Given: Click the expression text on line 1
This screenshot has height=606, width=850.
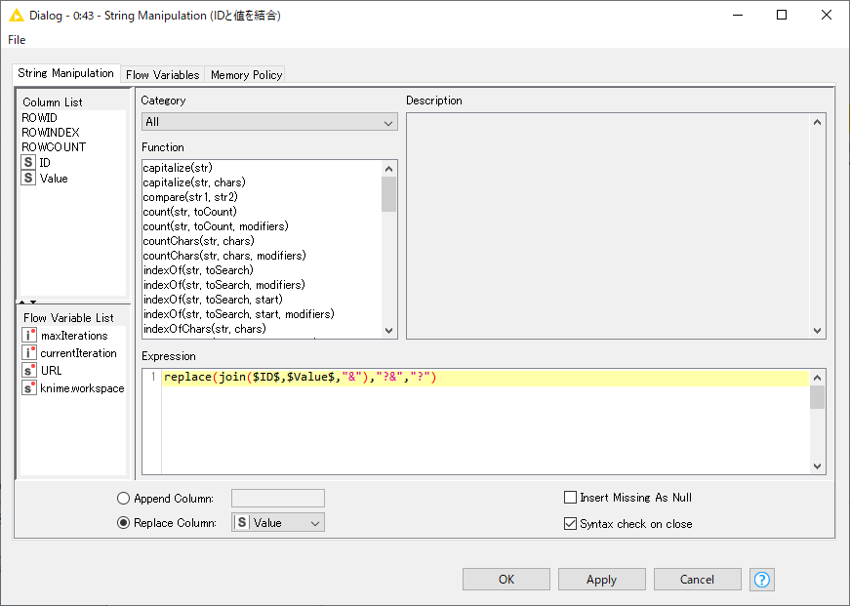Looking at the screenshot, I should point(300,377).
